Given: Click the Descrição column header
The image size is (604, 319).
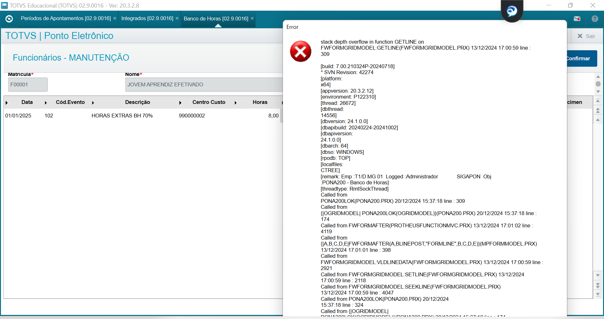Looking at the screenshot, I should pos(138,102).
